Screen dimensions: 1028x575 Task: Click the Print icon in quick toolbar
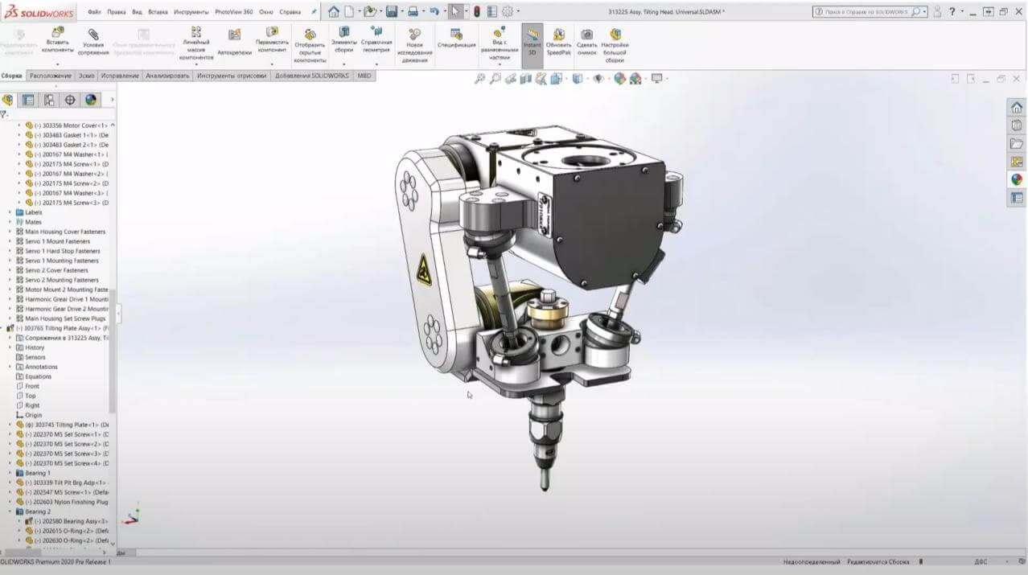pyautogui.click(x=412, y=11)
